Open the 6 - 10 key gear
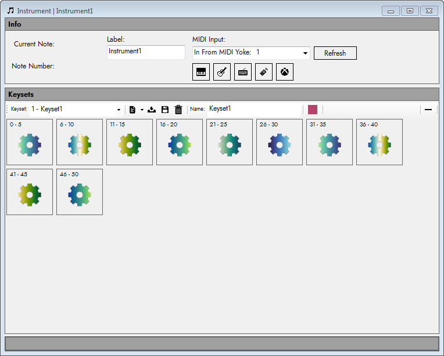 tap(80, 145)
